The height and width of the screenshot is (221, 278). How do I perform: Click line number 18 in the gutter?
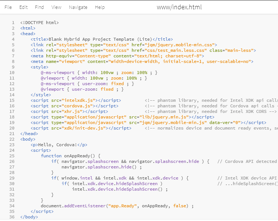[x=12, y=117]
